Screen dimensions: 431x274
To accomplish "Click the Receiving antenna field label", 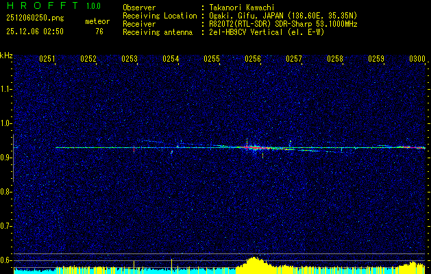I will coord(158,32).
